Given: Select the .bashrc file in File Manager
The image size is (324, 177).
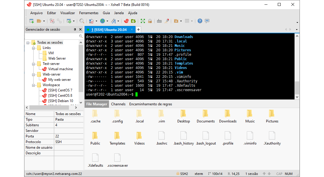Looking at the screenshot, I should (x=162, y=138).
